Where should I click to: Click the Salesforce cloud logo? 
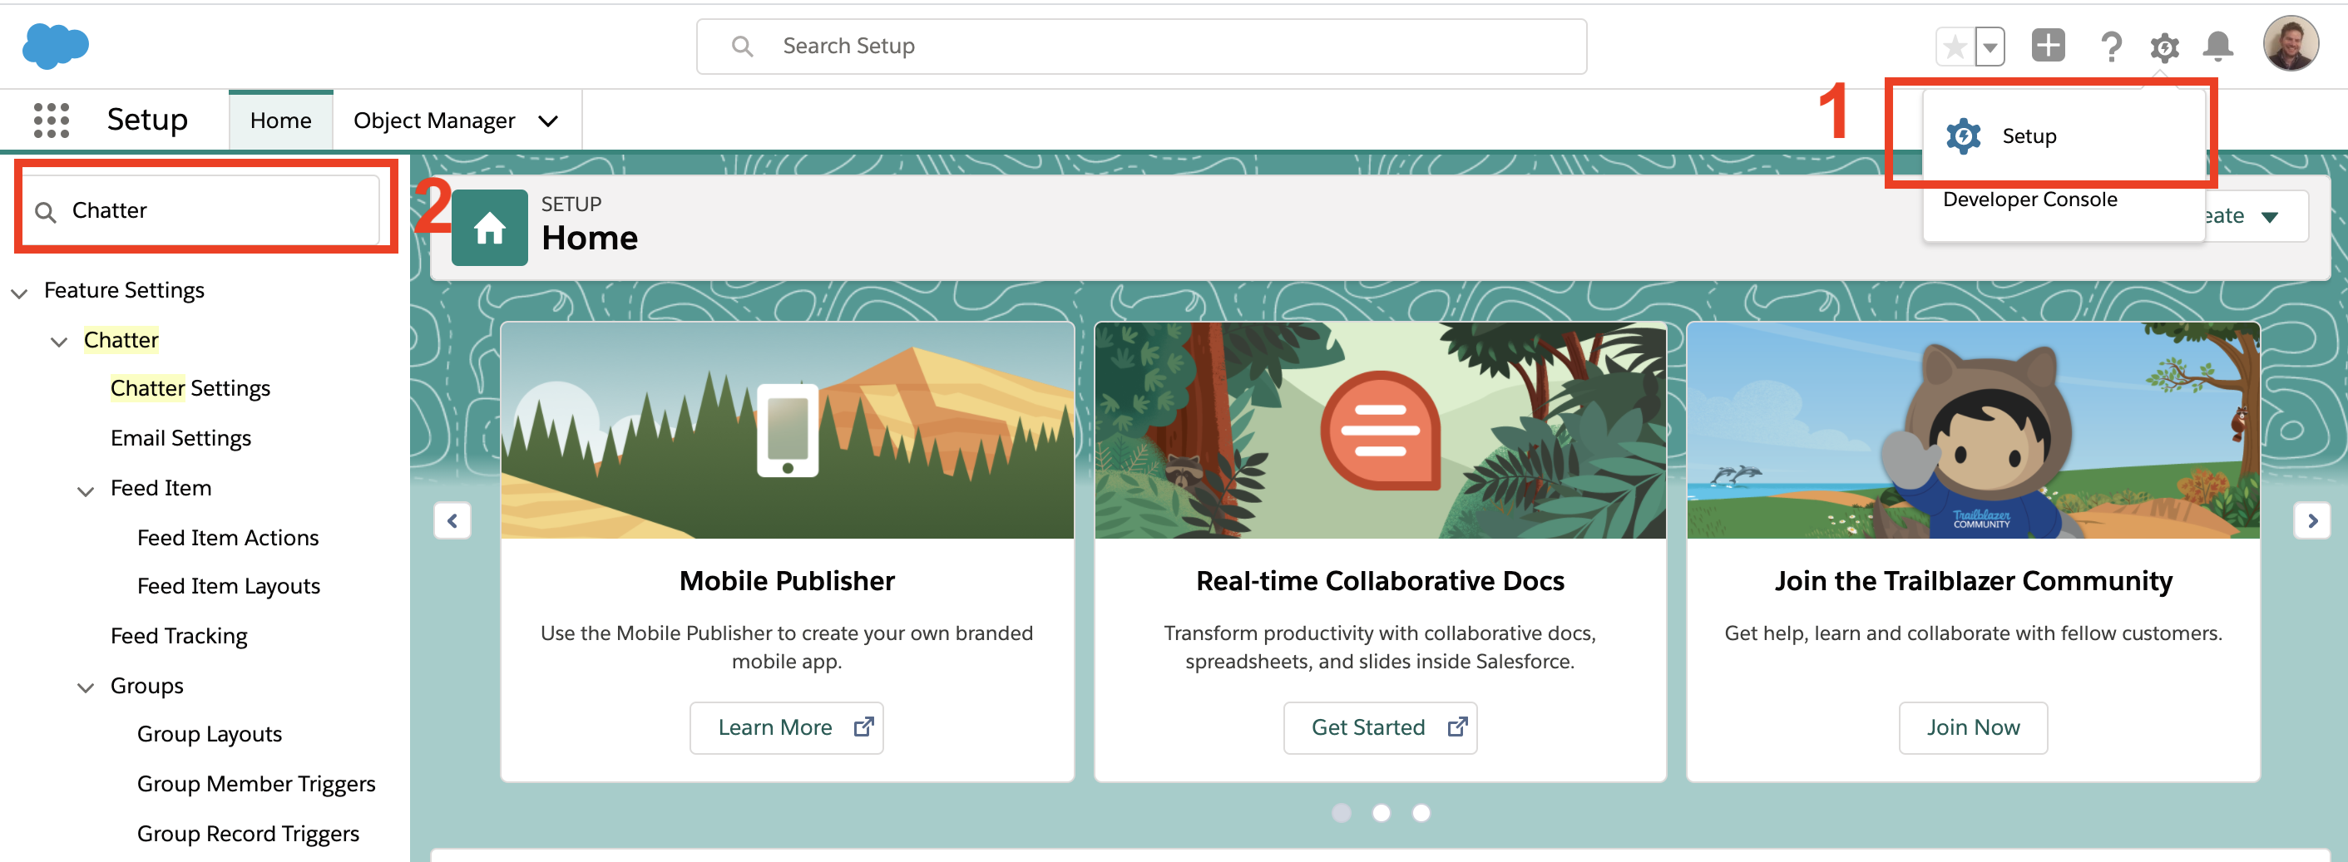(x=56, y=46)
